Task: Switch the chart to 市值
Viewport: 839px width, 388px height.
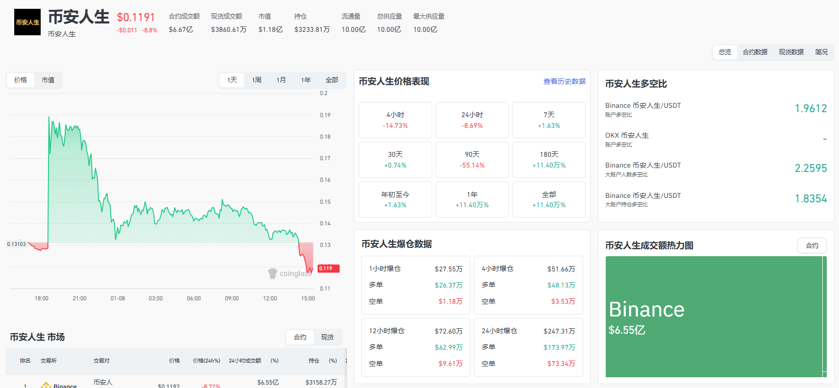Action: pos(48,80)
